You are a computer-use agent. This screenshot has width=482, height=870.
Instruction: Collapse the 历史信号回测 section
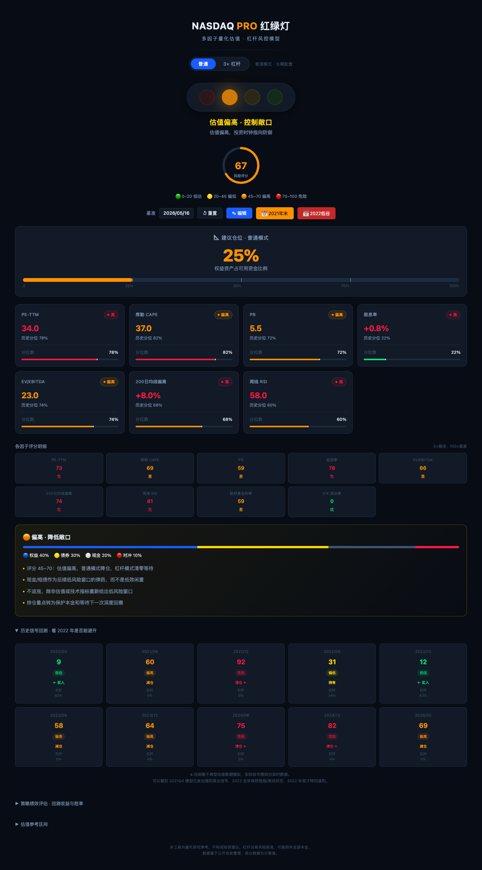(56, 631)
